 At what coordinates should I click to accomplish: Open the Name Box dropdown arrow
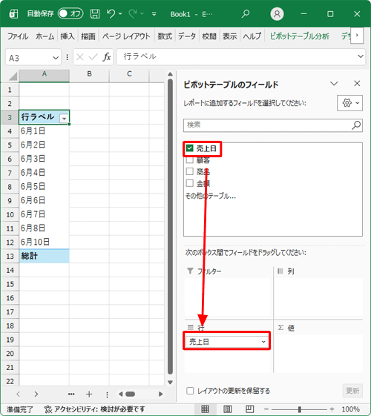point(56,58)
